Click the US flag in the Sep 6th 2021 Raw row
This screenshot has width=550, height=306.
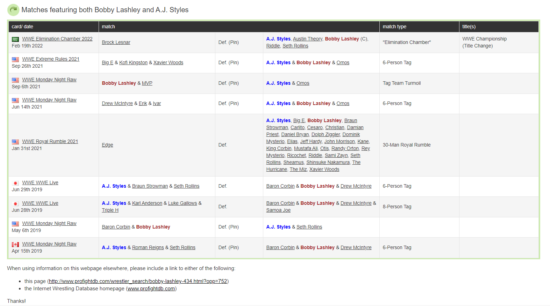point(15,80)
